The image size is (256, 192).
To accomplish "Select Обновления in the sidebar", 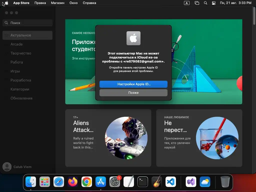I will point(27,98).
